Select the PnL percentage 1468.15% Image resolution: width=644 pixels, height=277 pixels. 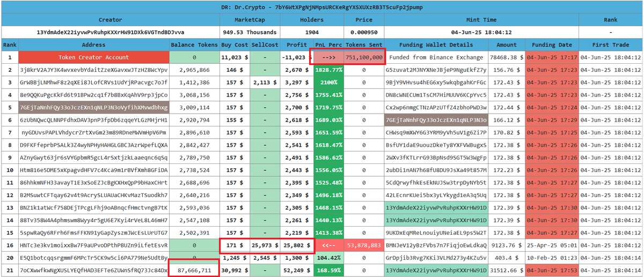coord(328,208)
